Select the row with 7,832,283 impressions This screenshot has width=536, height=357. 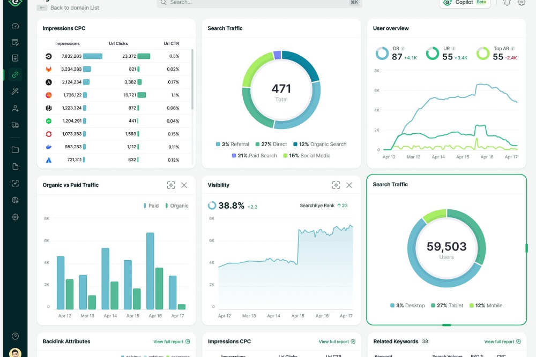tap(117, 56)
